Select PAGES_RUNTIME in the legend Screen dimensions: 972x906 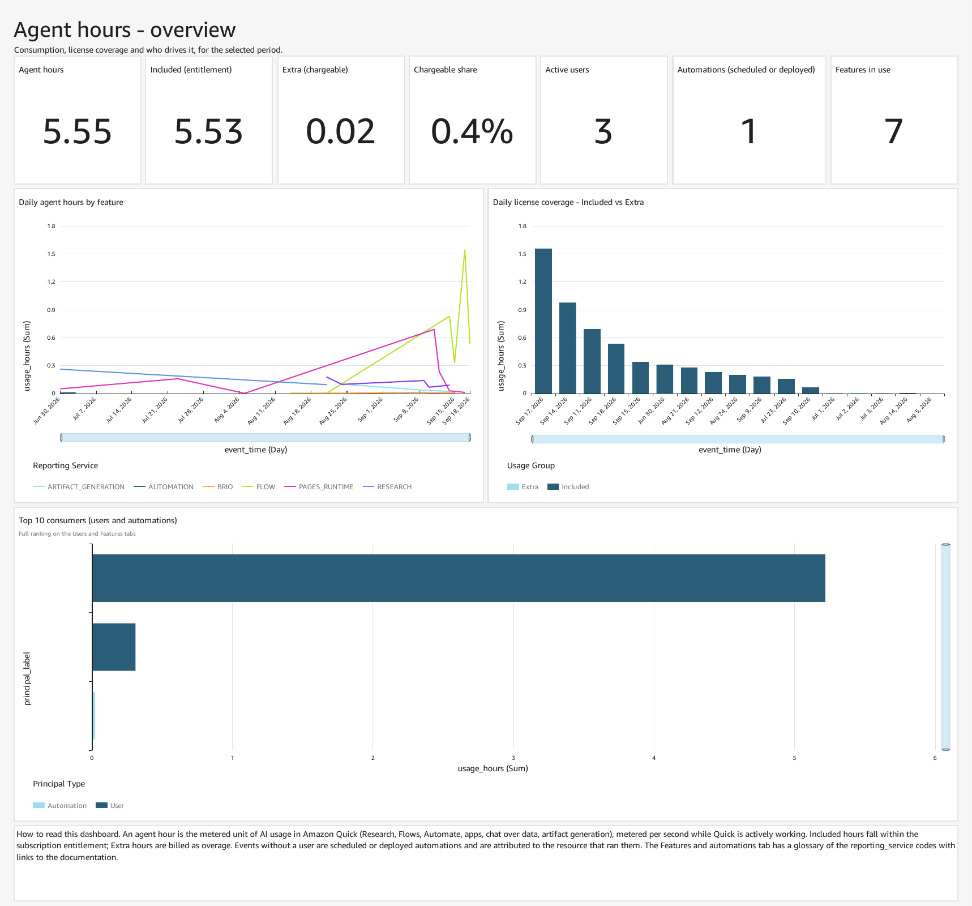pos(319,487)
